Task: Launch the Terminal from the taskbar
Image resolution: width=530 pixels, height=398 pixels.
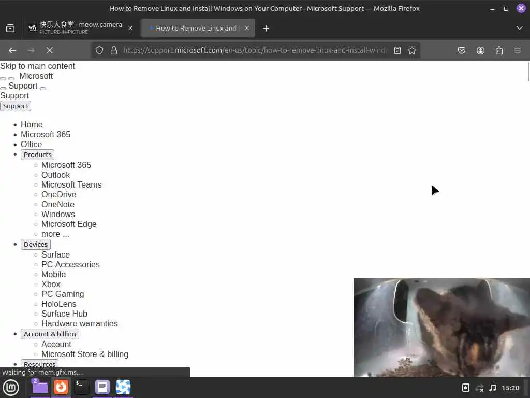Action: pyautogui.click(x=81, y=387)
